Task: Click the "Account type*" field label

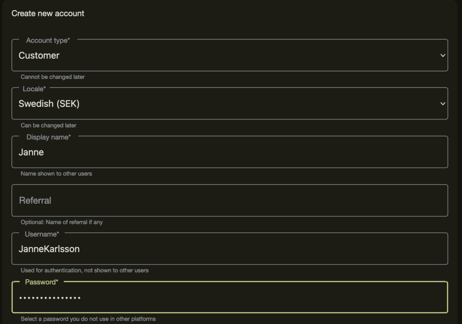Action: click(x=48, y=41)
